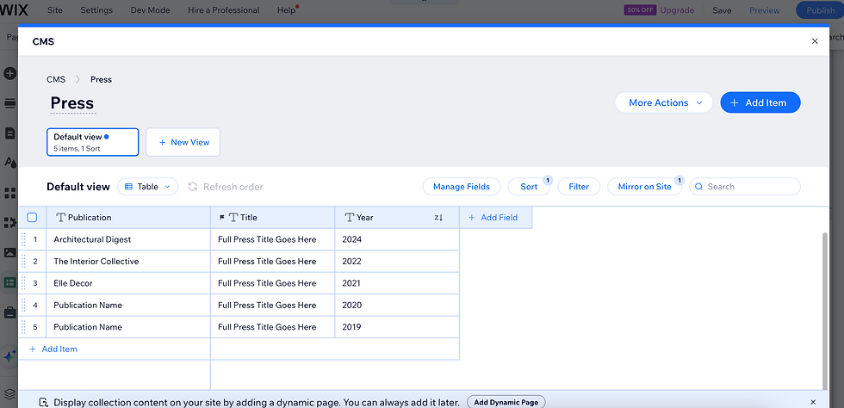Viewport: 844px width, 408px height.
Task: Click the drag handle of row 3
Action: tap(23, 283)
